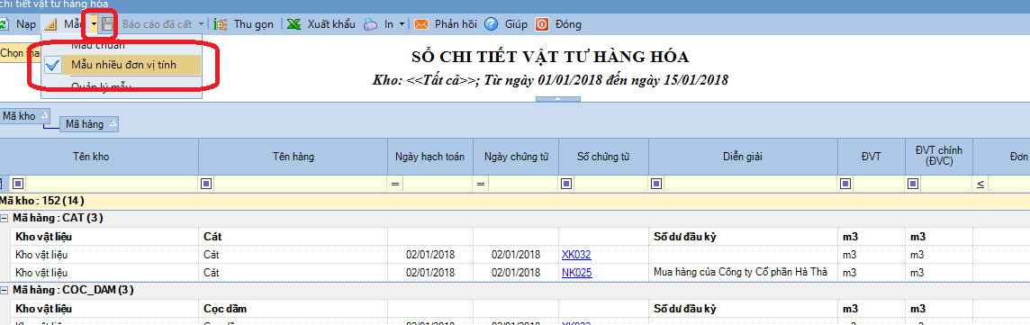Toggle sort triangle on Mã kho chip
Screen dimensions: 1030x325
click(x=43, y=115)
